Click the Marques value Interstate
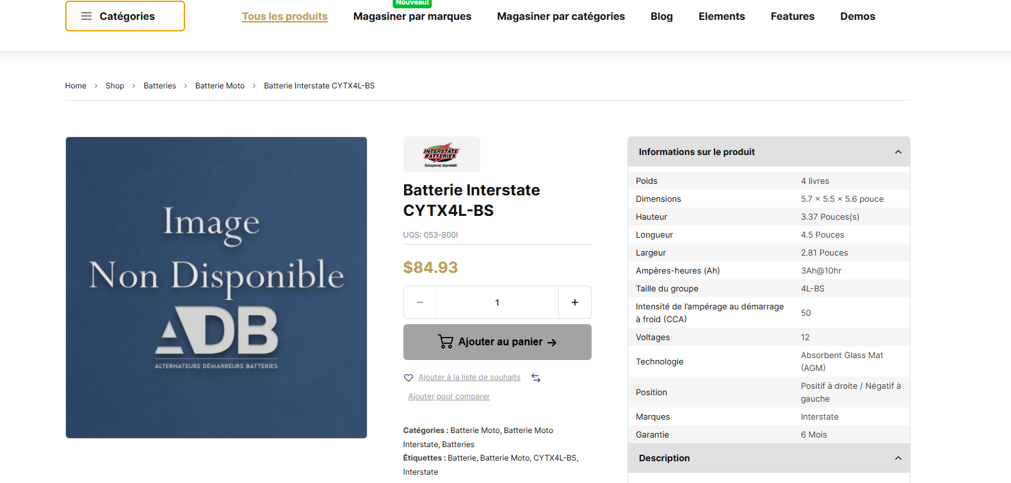Viewport: 1011px width, 483px height. coord(820,417)
